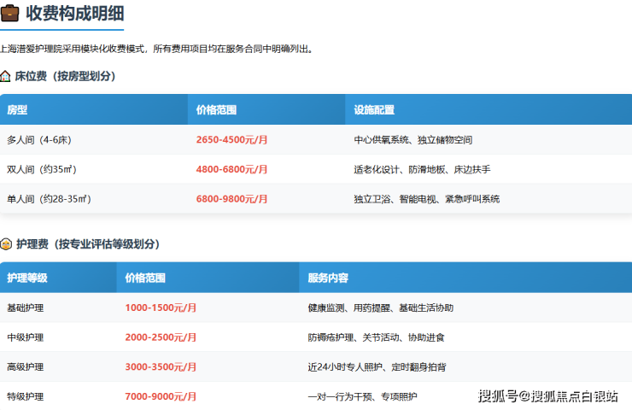This screenshot has height=410, width=632.
Task: Click the face icon beside 护理费
Action: pyautogui.click(x=6, y=244)
